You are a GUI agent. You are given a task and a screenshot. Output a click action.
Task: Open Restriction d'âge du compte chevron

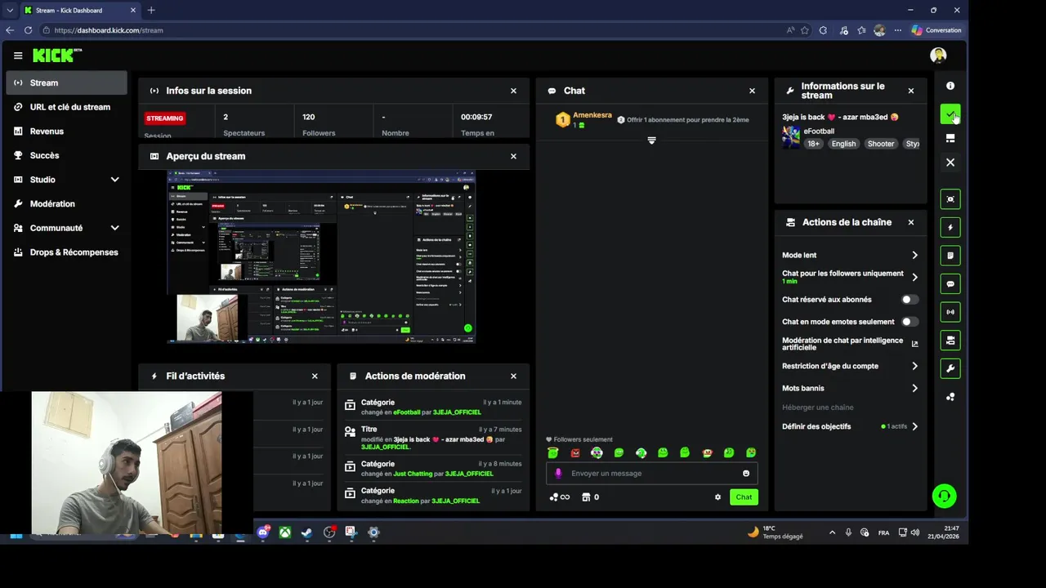(914, 366)
